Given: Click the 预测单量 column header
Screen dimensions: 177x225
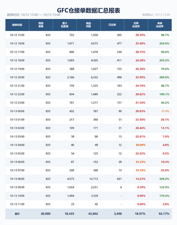Looking at the screenshot, I should pos(41,25).
